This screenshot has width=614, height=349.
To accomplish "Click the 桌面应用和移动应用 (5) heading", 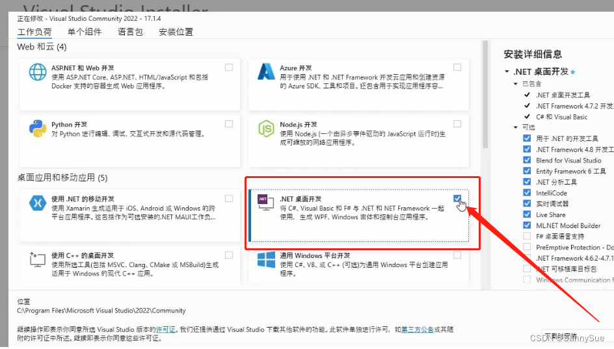I will pos(62,178).
